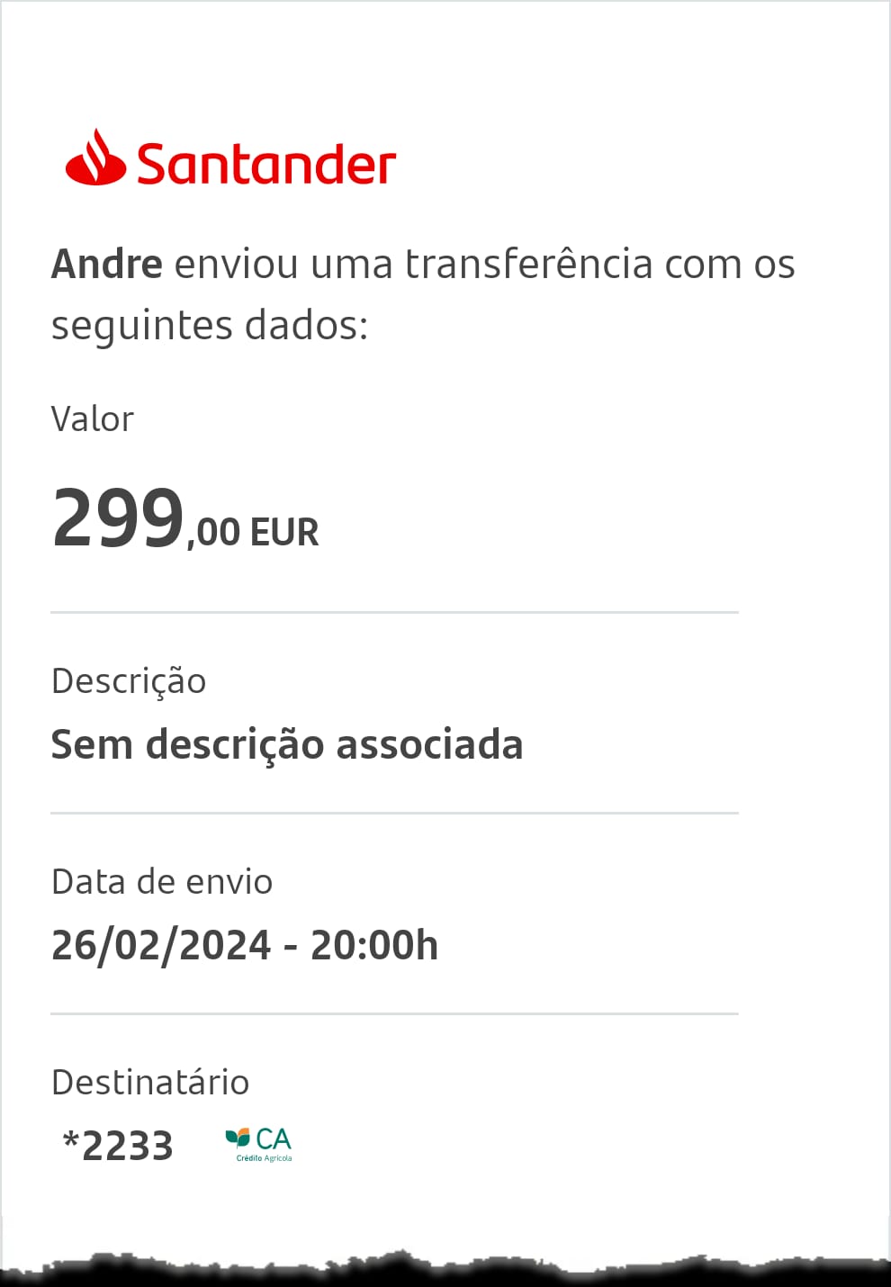Click the Santander wordmark text
891x1287 pixels.
(x=266, y=163)
